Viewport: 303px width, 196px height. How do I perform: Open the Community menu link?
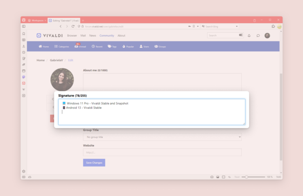click(107, 36)
